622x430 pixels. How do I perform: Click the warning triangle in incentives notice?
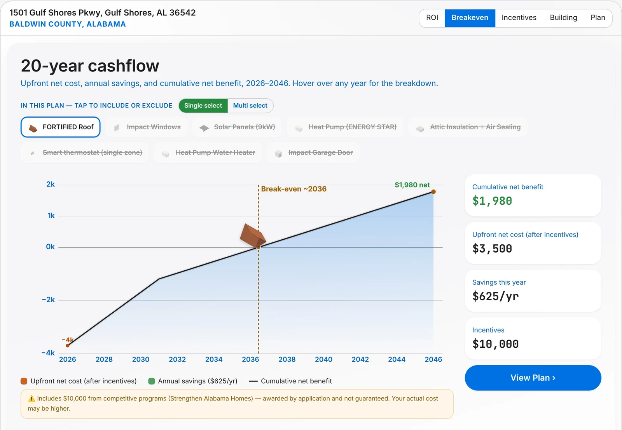point(31,399)
